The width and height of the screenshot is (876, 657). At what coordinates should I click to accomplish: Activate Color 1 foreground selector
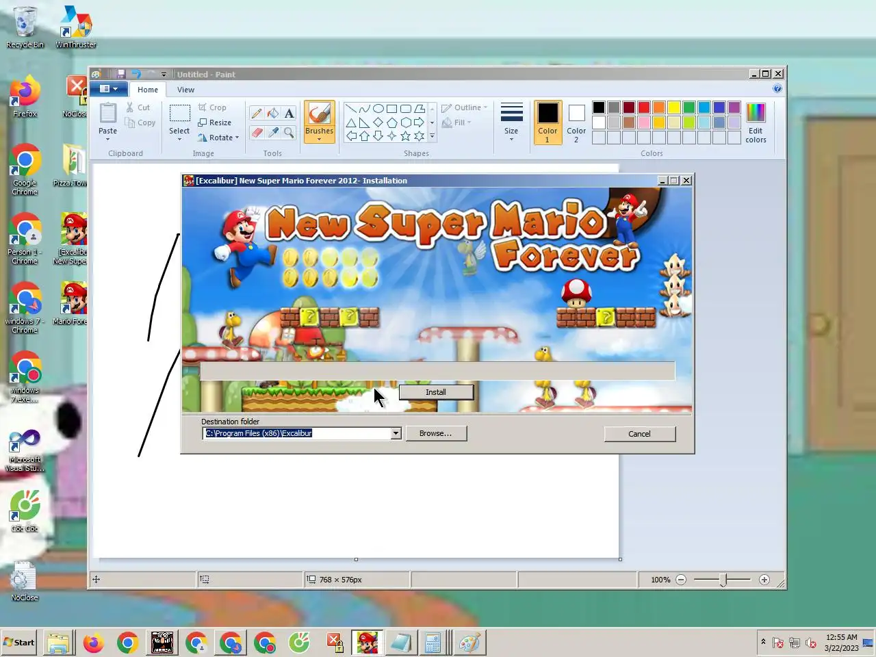click(547, 123)
